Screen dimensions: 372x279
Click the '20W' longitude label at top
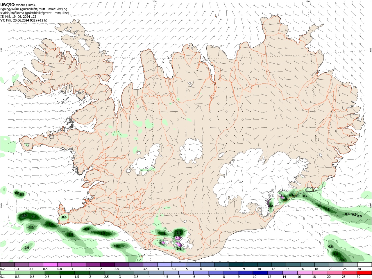coord(155,1)
